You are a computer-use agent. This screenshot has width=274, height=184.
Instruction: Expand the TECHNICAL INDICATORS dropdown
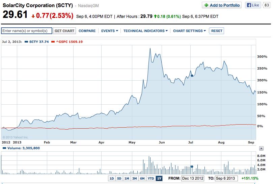point(145,31)
